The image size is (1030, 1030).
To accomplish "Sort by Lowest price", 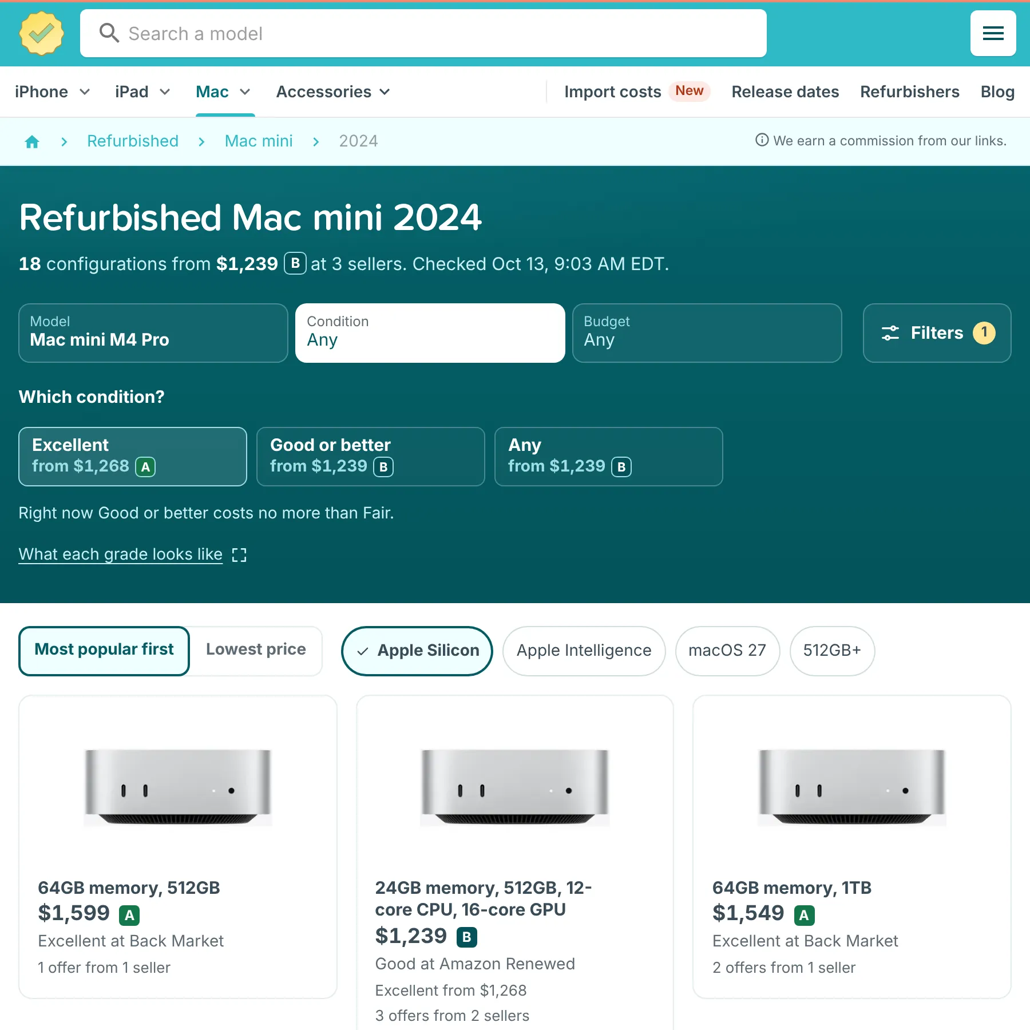I will [256, 651].
